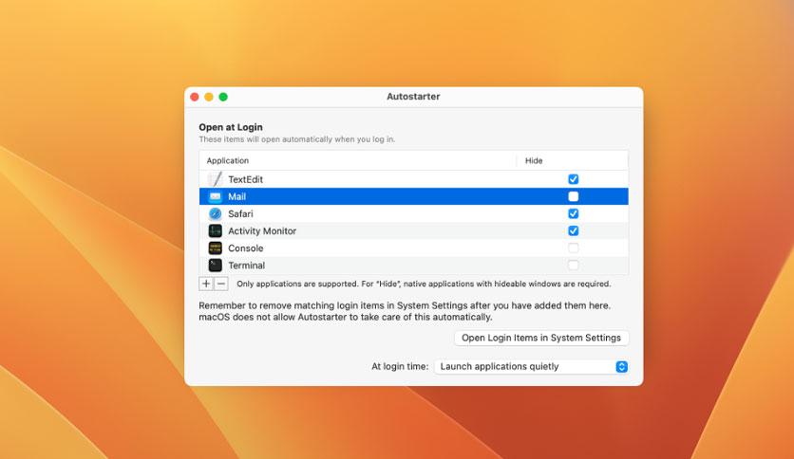Open the At login time dropdown
This screenshot has width=794, height=459.
pos(532,366)
